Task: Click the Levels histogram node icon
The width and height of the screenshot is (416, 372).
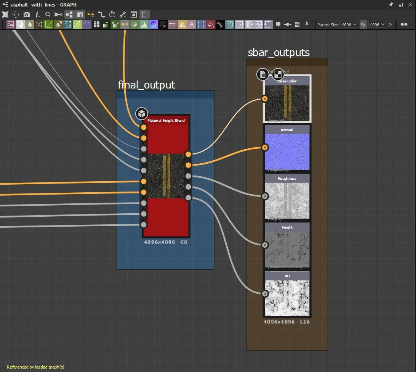Action: pos(144,24)
